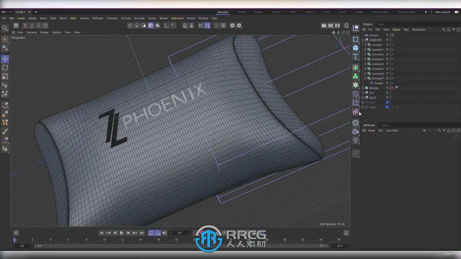Click timeline playhead at frame 0
The width and height of the screenshot is (461, 259).
pos(15,240)
